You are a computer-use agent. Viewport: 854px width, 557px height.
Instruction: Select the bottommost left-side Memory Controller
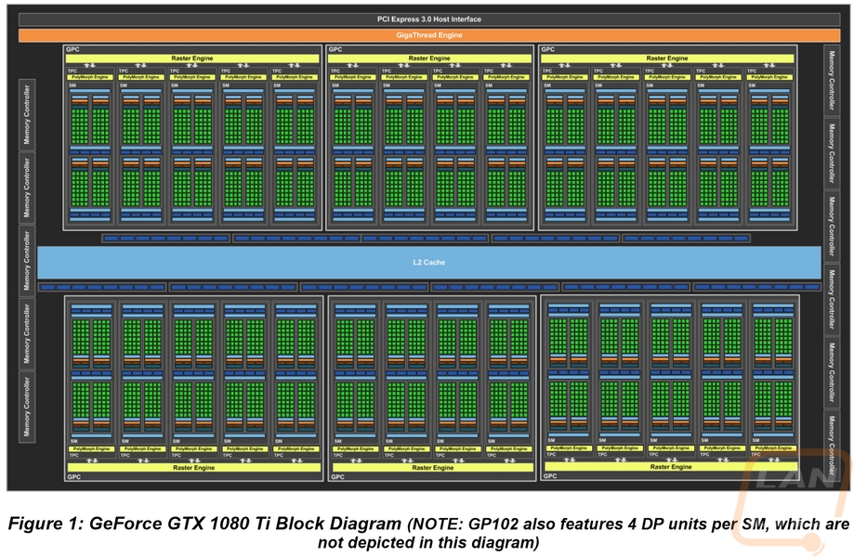(x=27, y=407)
